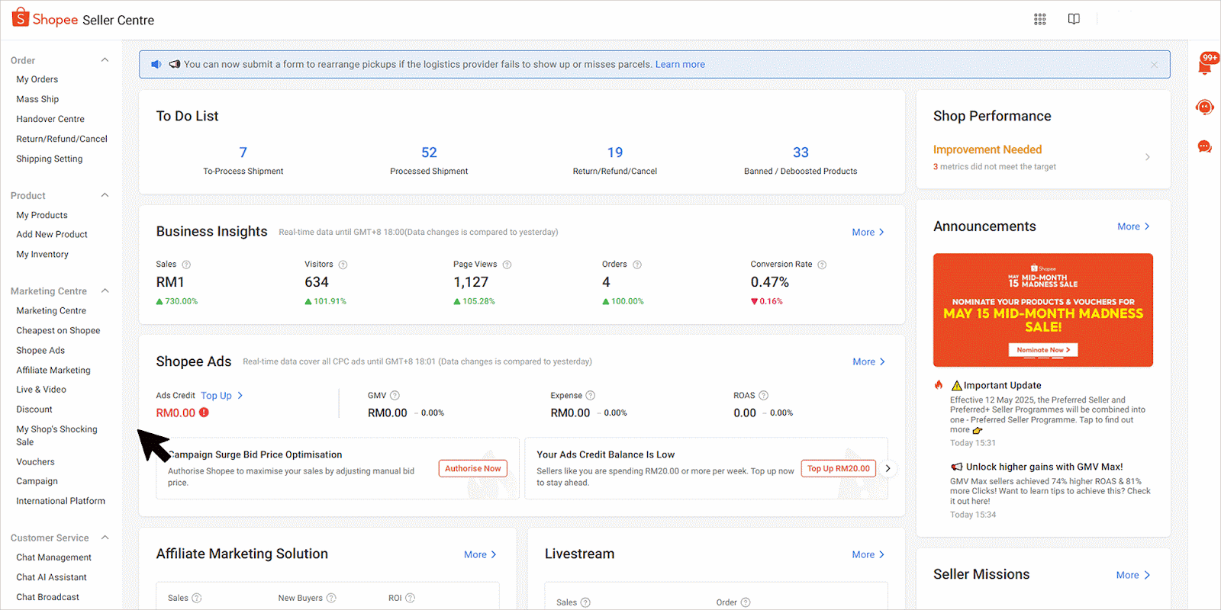
Task: Open Chat Management in sidebar
Action: click(x=53, y=557)
